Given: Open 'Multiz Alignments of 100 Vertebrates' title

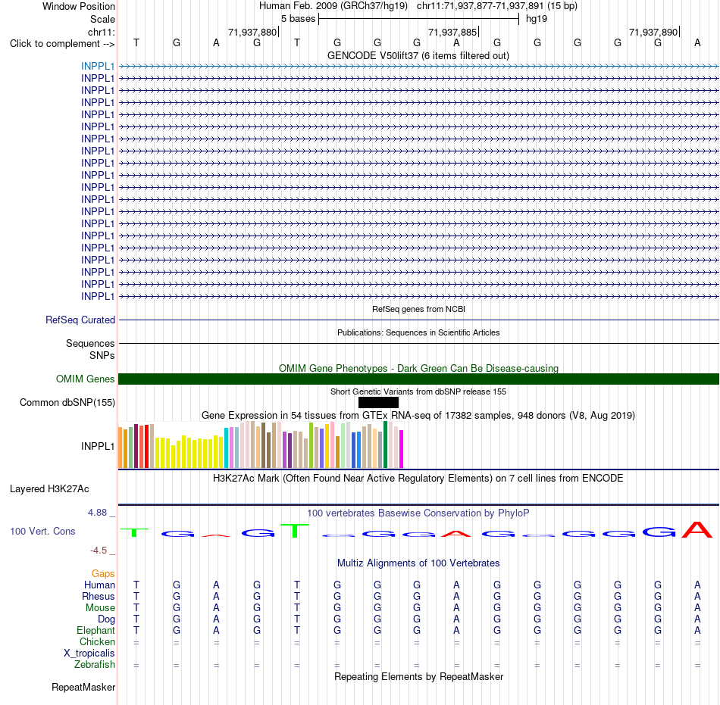Looking at the screenshot, I should coord(418,563).
